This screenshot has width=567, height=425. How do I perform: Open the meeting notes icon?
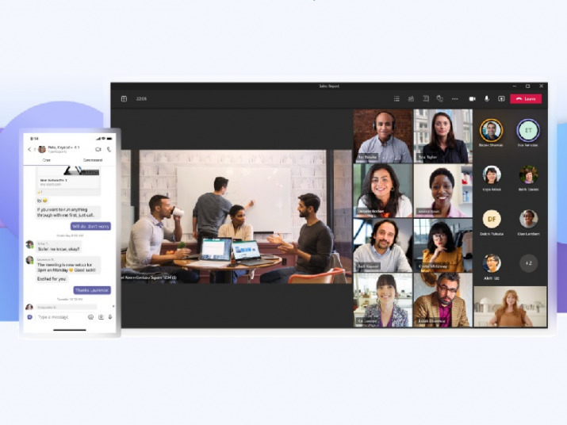coord(426,99)
